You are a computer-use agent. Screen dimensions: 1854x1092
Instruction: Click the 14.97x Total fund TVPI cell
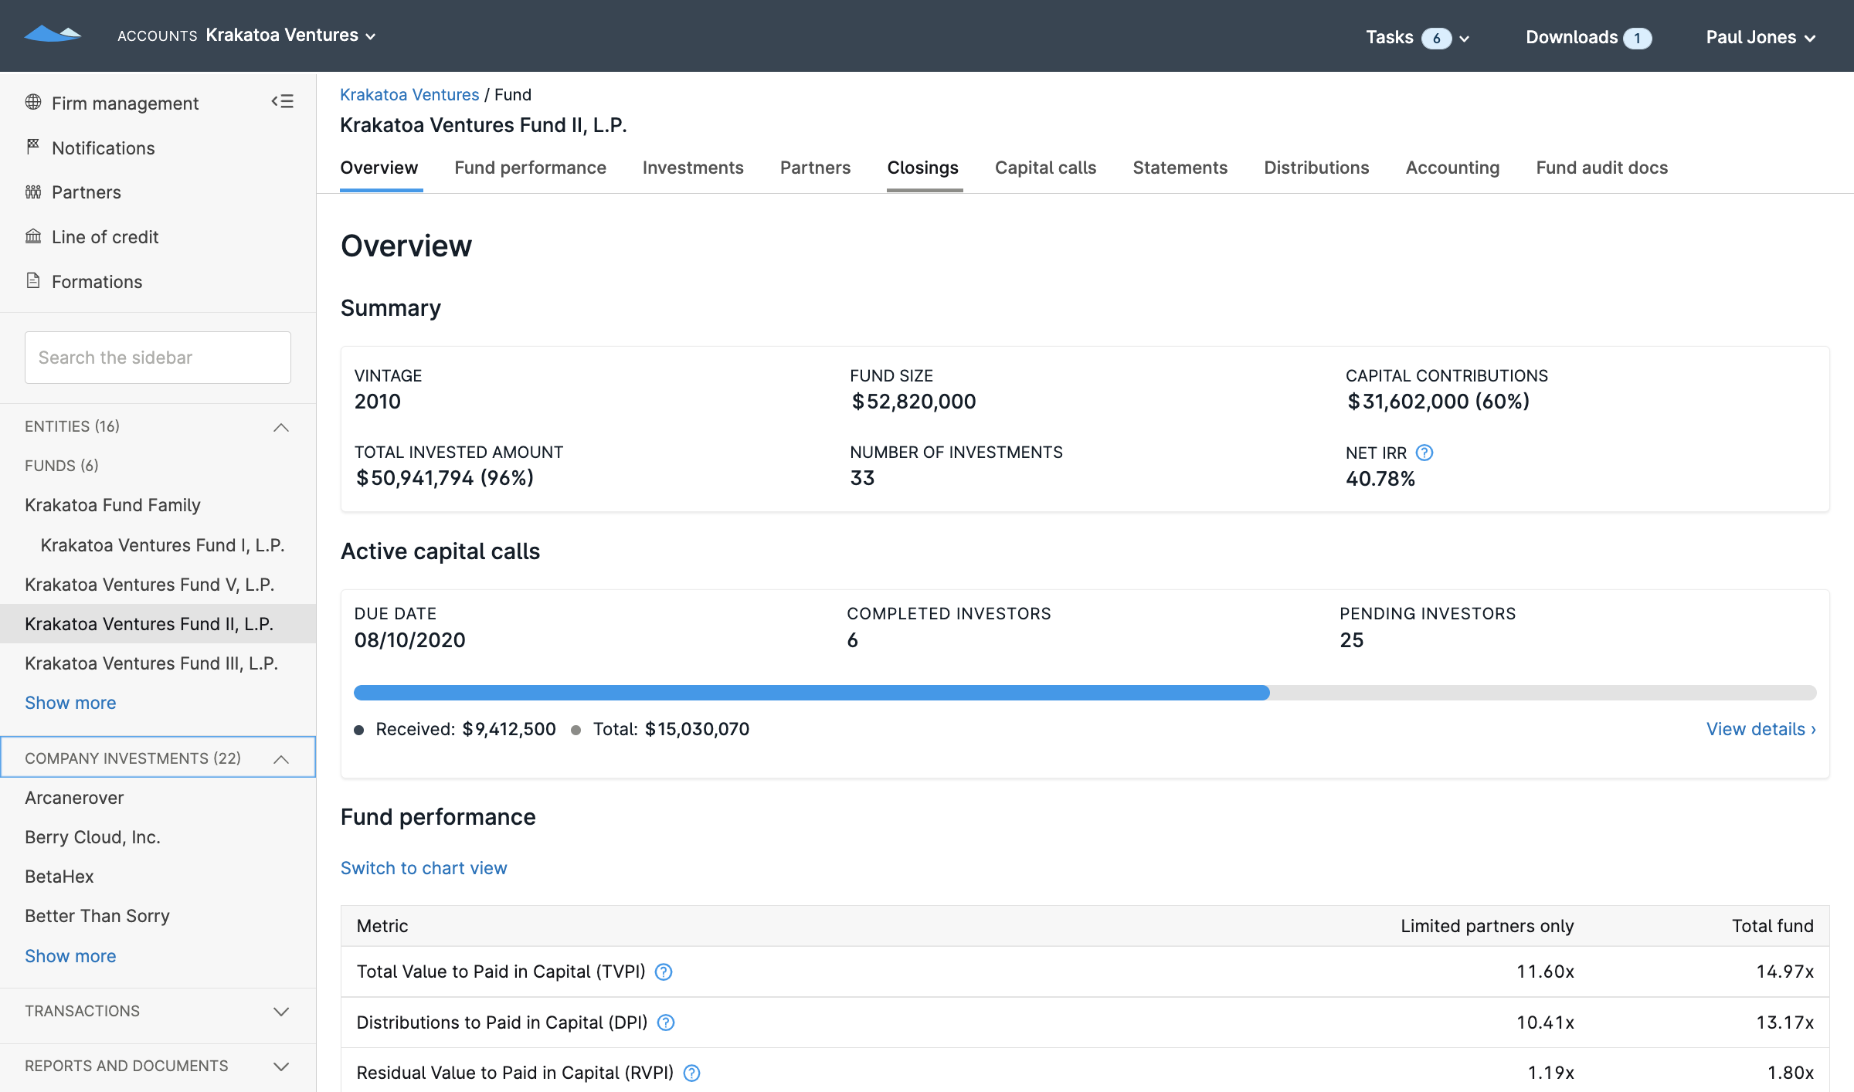tap(1784, 972)
